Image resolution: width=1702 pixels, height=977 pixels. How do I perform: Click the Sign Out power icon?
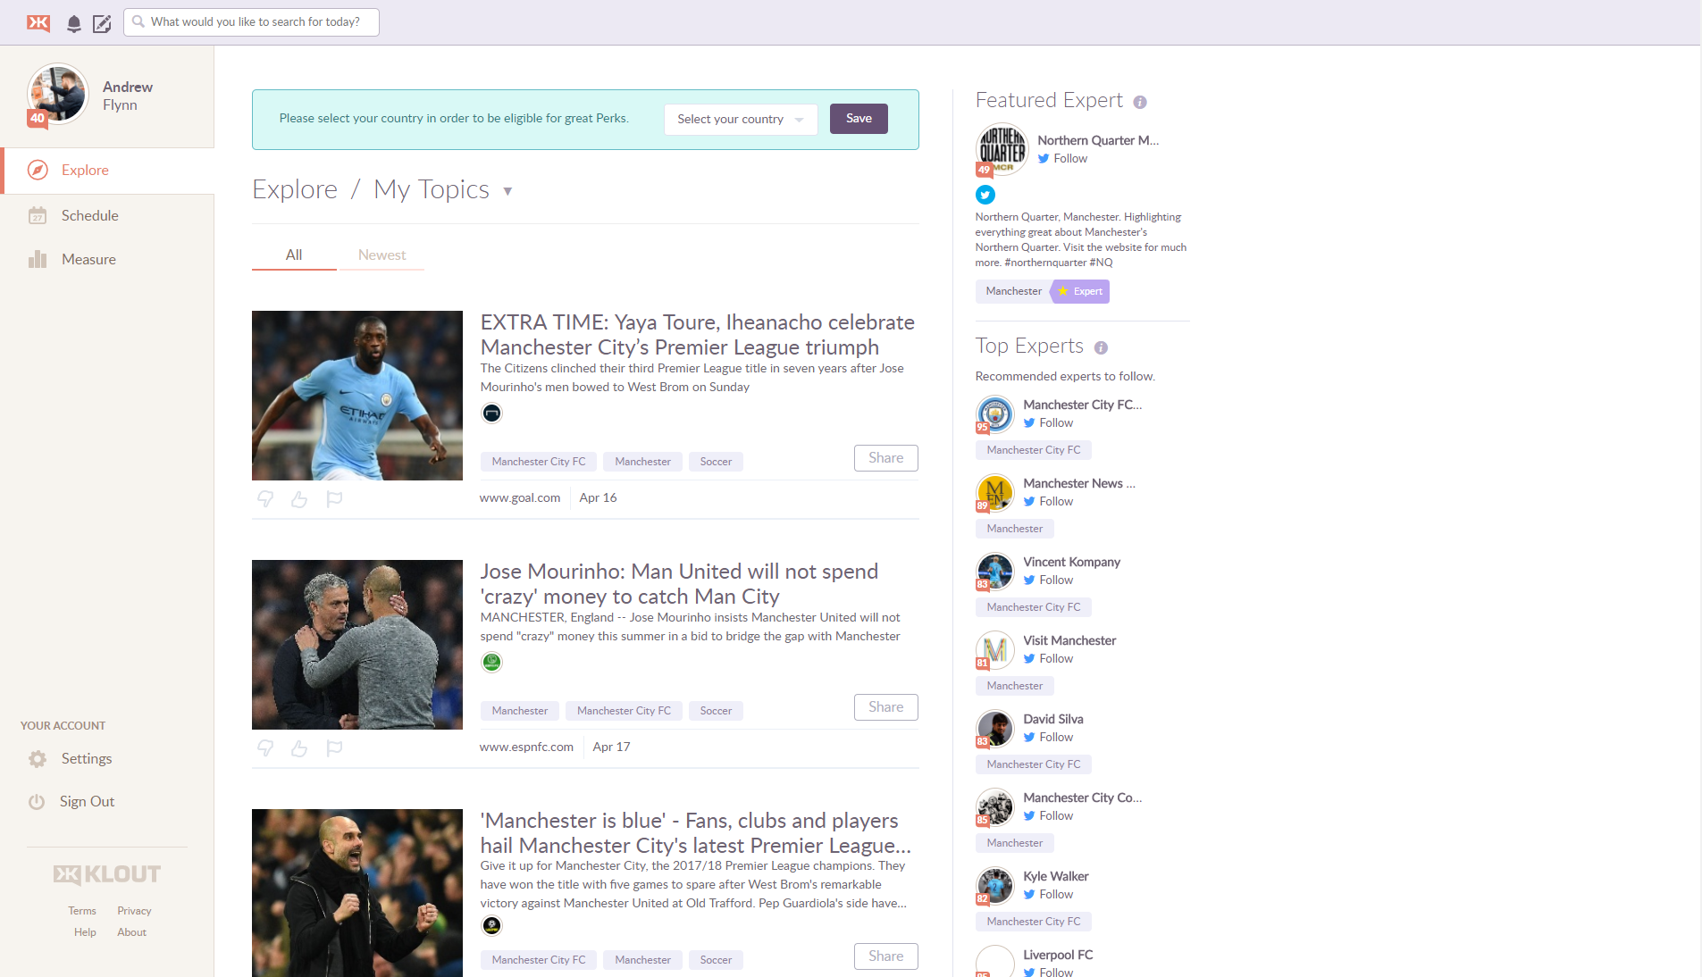coord(37,801)
